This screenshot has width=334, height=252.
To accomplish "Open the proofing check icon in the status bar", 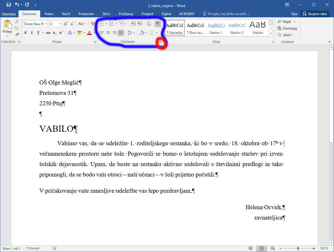I will tap(54, 248).
